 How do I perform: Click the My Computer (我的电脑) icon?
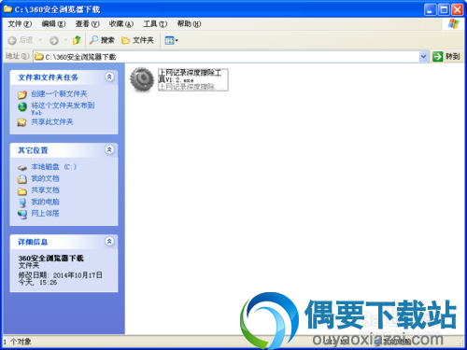click(22, 203)
